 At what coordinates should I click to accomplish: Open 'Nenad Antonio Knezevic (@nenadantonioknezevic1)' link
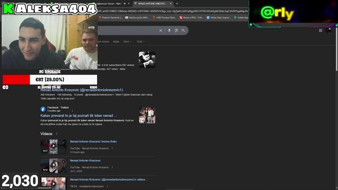coord(82,90)
